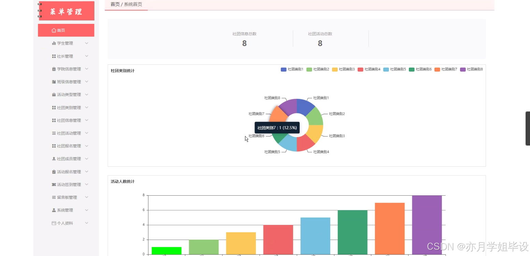
Task: Click the card icon beside 个人资料
Action: pyautogui.click(x=54, y=223)
